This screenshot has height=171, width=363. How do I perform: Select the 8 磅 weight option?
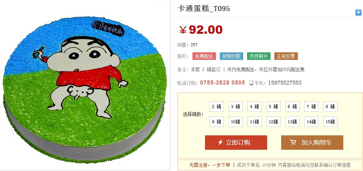tap(330, 107)
